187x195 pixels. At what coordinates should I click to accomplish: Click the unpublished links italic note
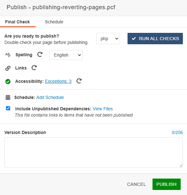pyautogui.click(x=74, y=115)
